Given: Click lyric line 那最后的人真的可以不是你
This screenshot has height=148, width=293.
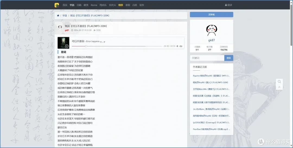Looking at the screenshot, I should click(x=71, y=97).
